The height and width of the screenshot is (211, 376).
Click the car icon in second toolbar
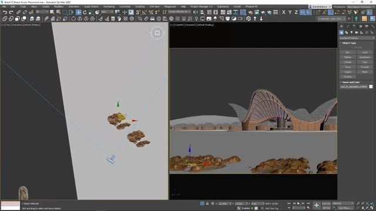(153, 19)
